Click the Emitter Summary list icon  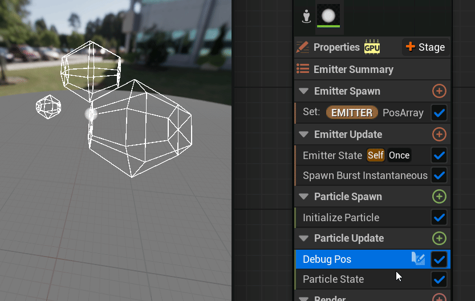click(303, 69)
